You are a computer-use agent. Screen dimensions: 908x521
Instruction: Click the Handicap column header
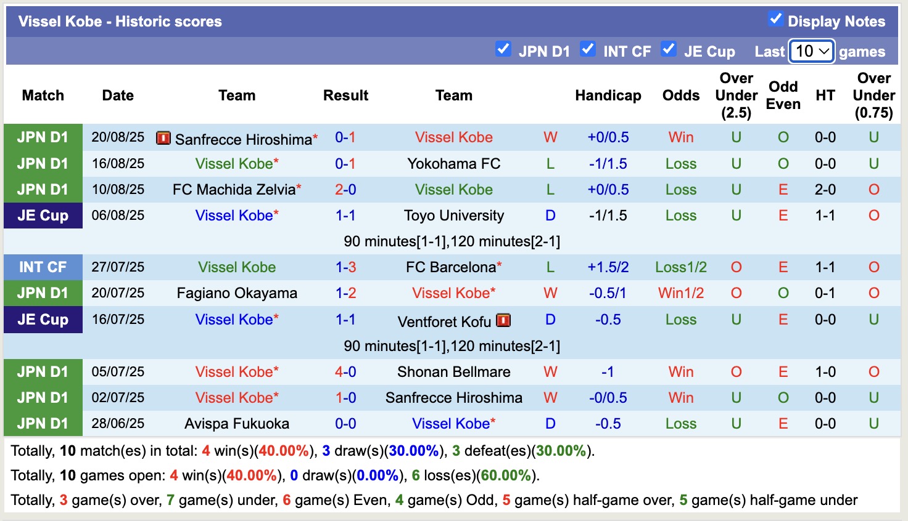pyautogui.click(x=608, y=95)
